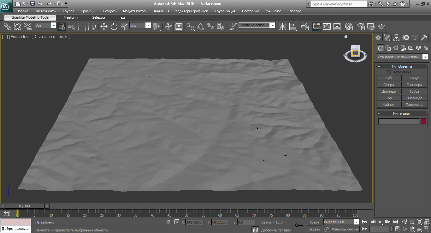Collapse the Тип объекта rollout

379,66
